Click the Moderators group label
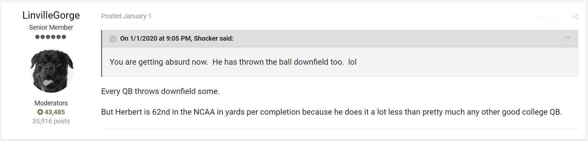This screenshot has height=141, width=588. click(51, 103)
